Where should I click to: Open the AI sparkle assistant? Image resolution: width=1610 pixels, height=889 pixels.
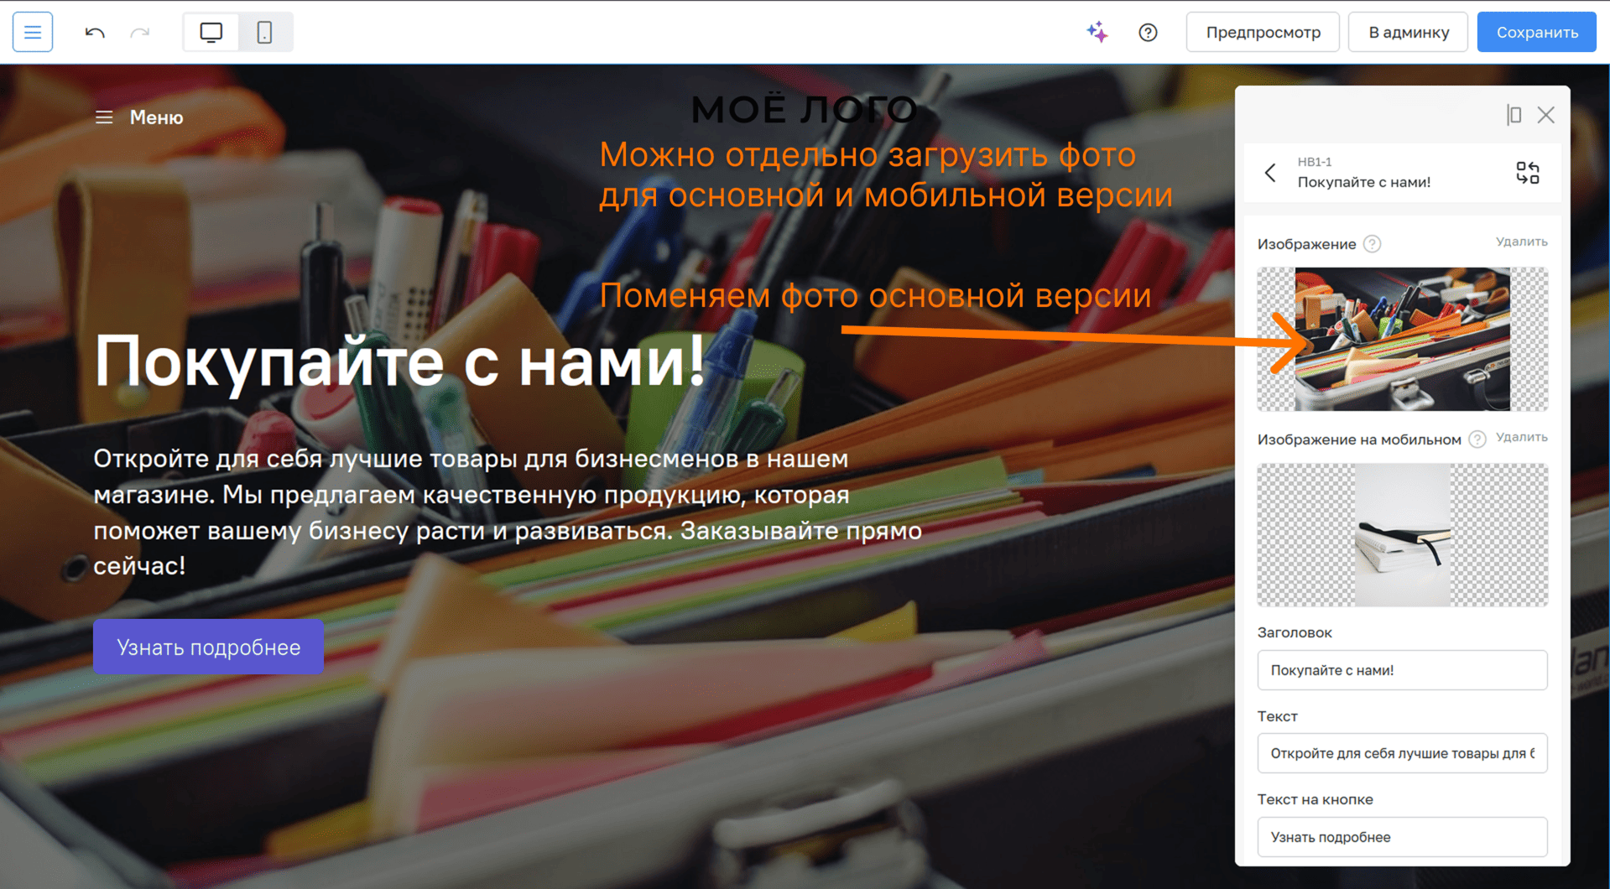1097,32
